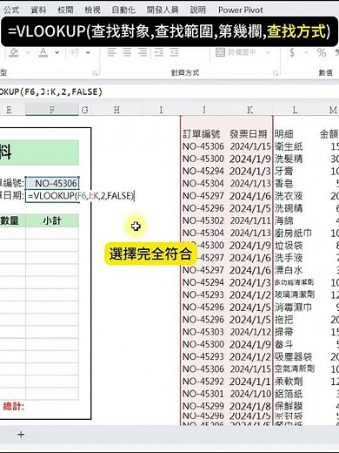Open the 對齊方式 group dialog launcher

click(x=276, y=73)
